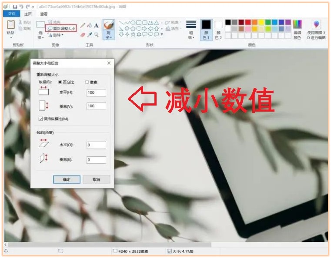Open Edit colors (编辑颜色)

(x=298, y=29)
